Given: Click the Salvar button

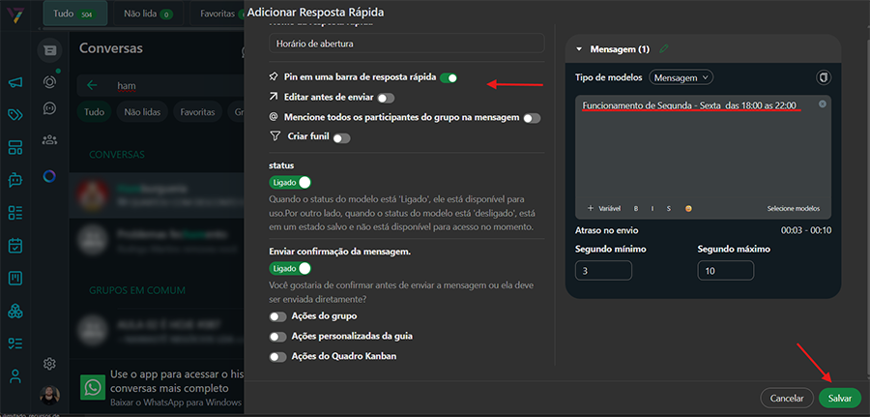Looking at the screenshot, I should coord(839,398).
